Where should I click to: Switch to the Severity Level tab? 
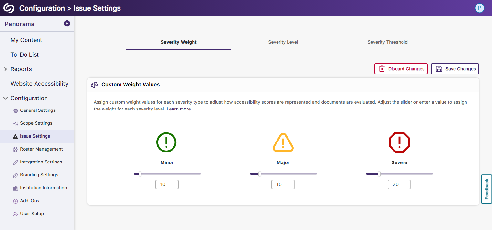[283, 42]
